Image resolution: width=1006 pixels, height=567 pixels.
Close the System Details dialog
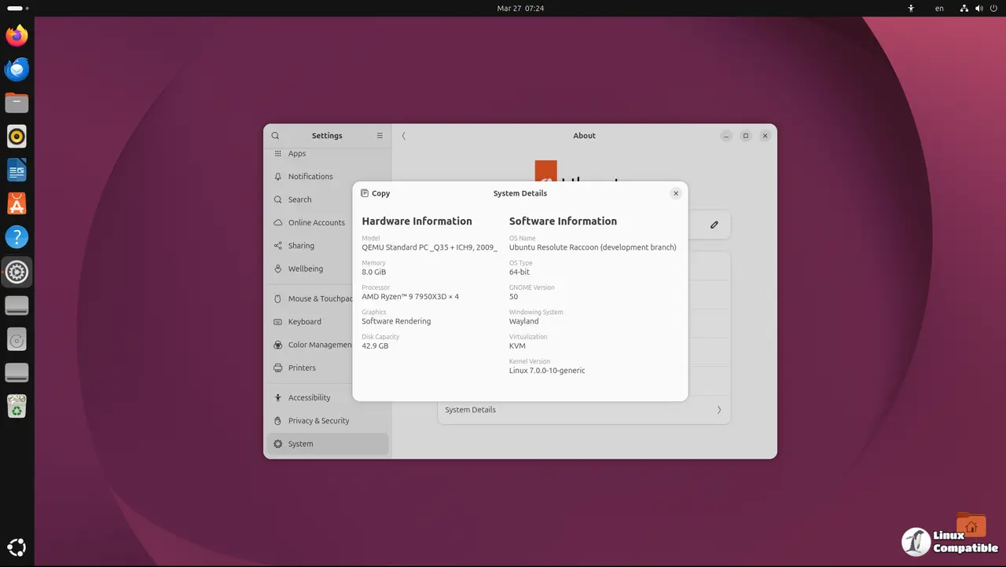point(676,193)
